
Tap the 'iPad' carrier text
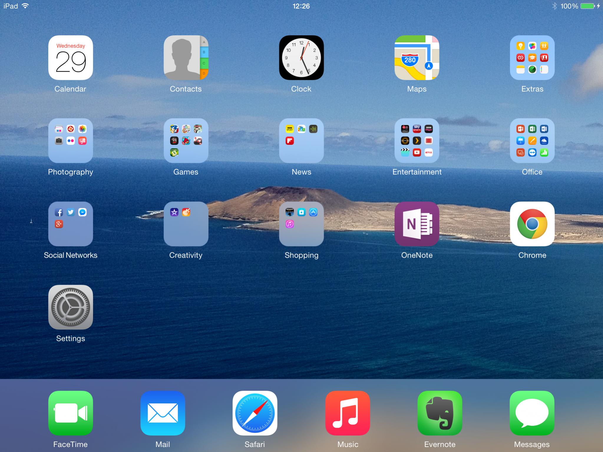coord(11,6)
